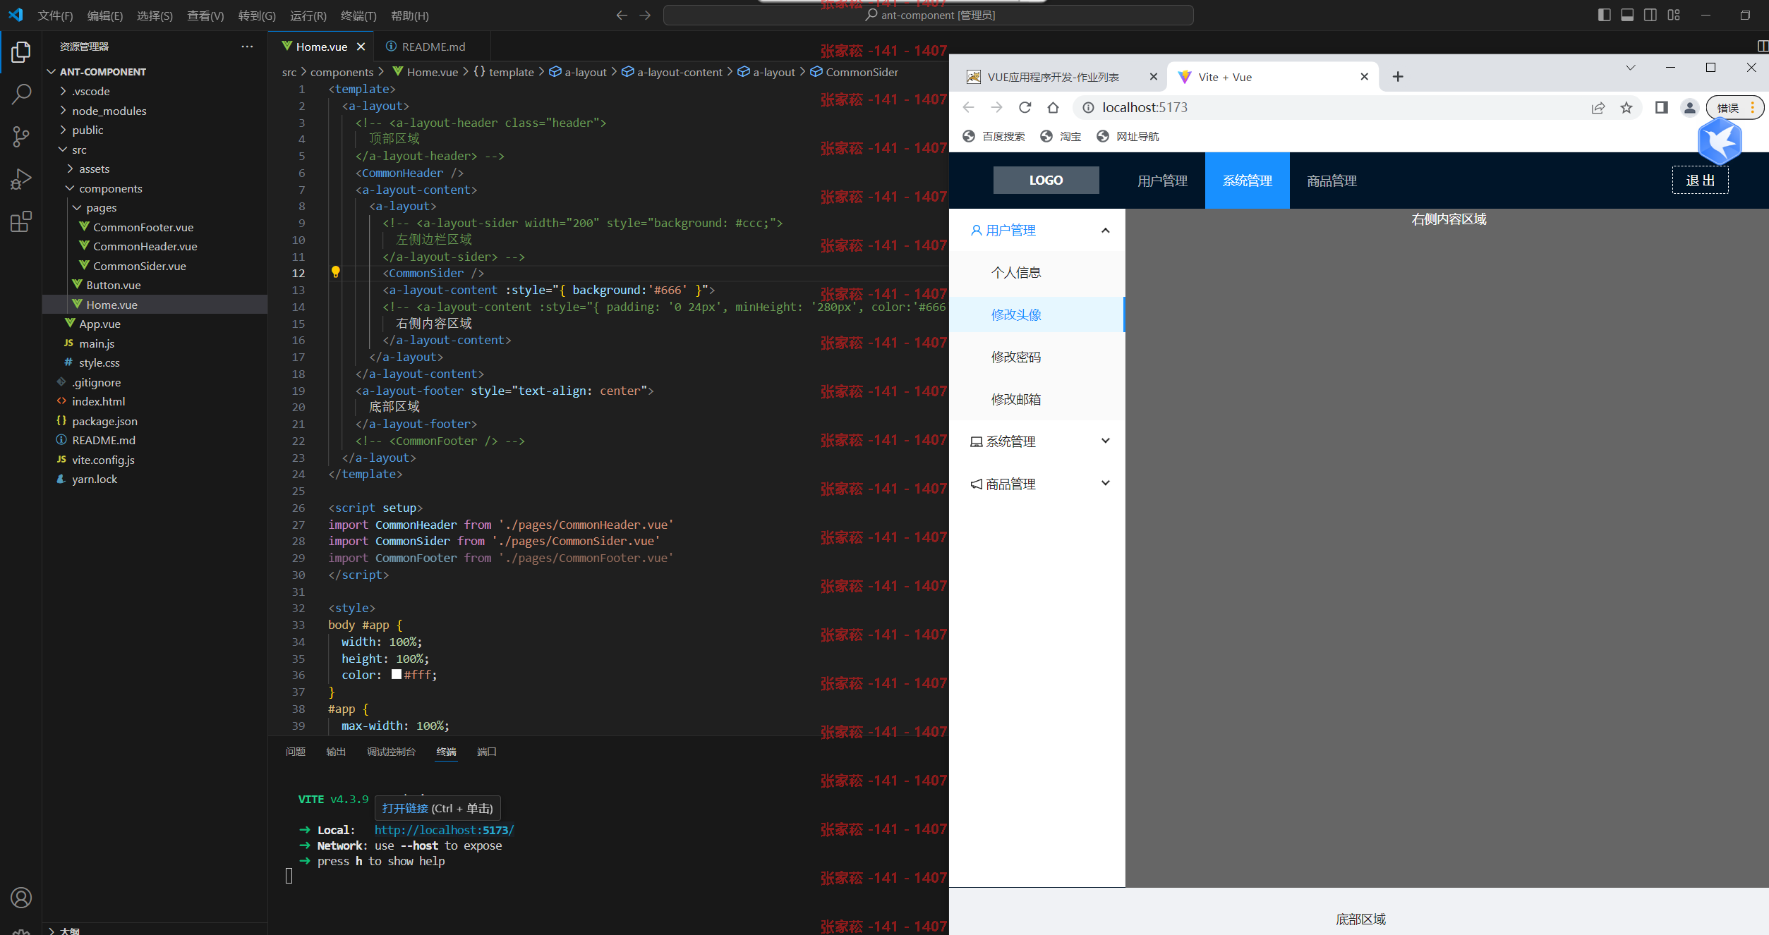The width and height of the screenshot is (1769, 935).
Task: Open the Accounts menu in the activity bar
Action: [x=21, y=898]
